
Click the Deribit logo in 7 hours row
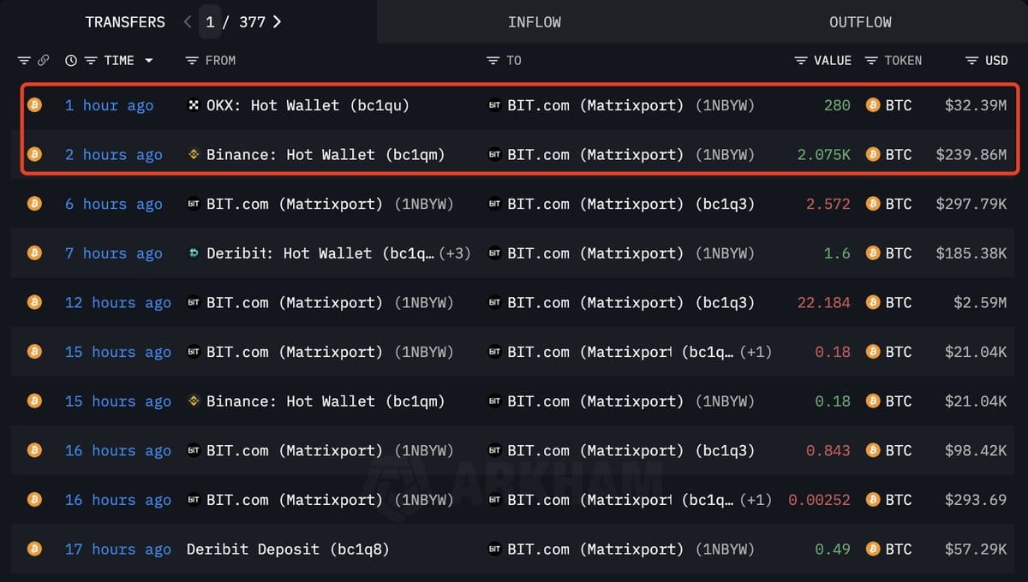pyautogui.click(x=194, y=253)
